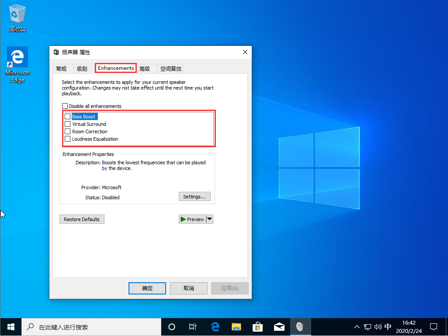Click the Task View icon

192,326
